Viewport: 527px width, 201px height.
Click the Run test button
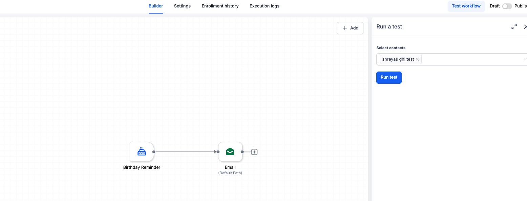389,77
